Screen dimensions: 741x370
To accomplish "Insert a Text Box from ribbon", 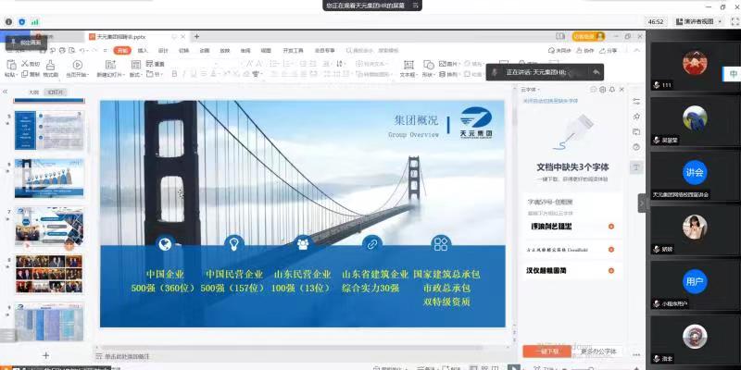I will [408, 65].
